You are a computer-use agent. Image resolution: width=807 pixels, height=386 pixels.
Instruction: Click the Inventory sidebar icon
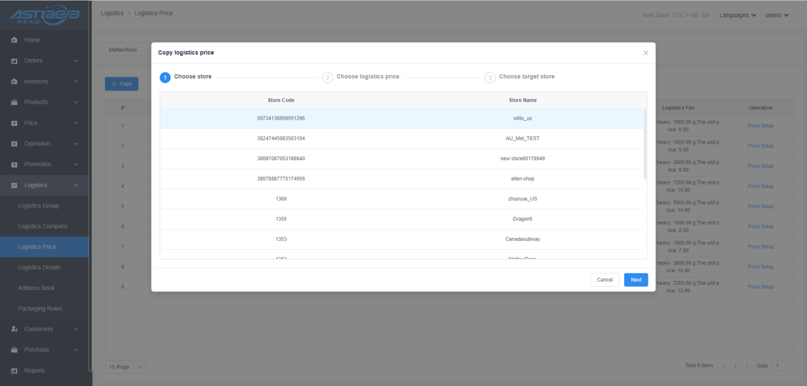point(14,81)
